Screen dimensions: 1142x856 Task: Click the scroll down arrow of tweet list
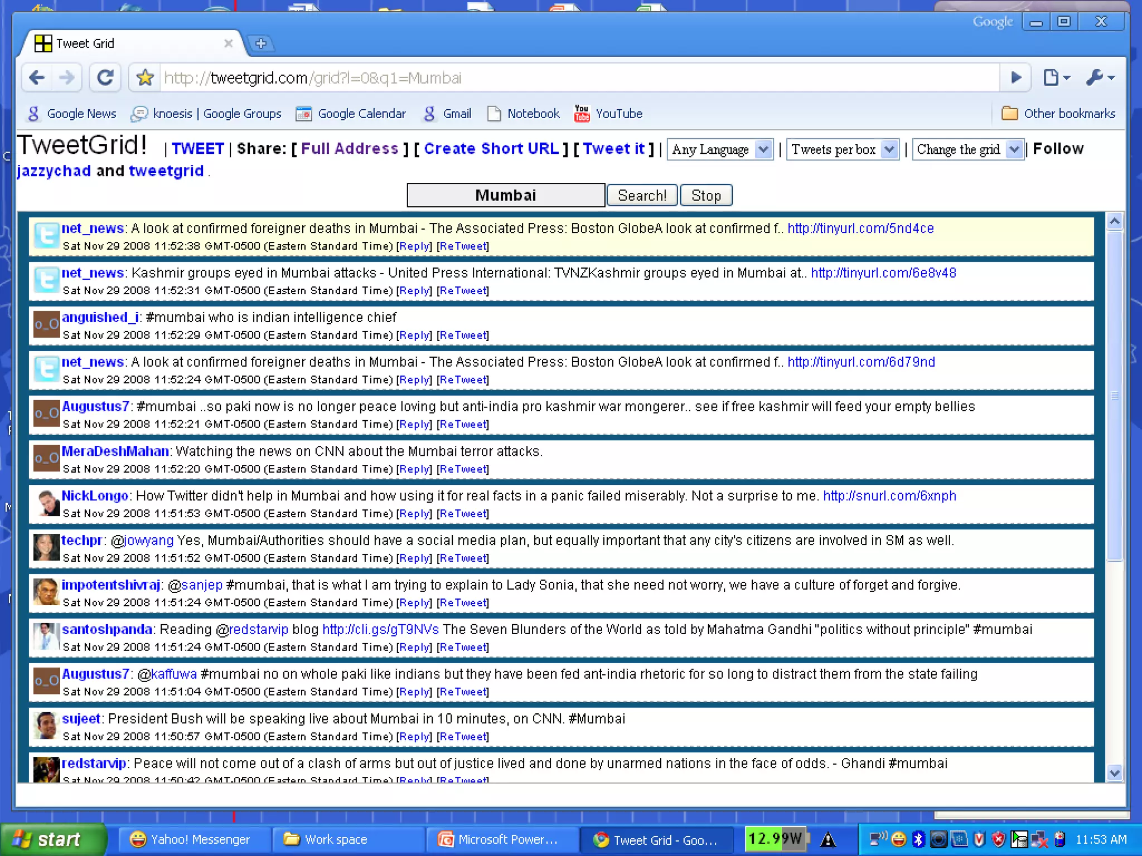click(x=1114, y=773)
